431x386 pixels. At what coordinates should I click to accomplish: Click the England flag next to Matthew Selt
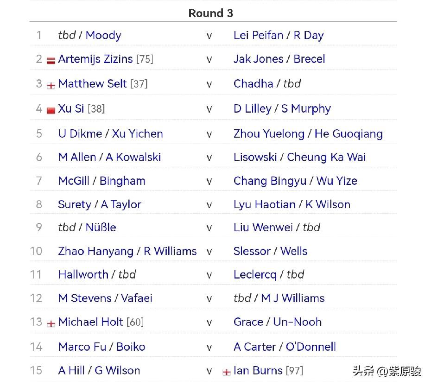[x=51, y=86]
